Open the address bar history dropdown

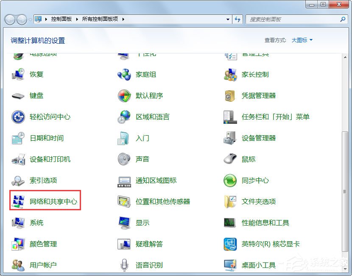[x=228, y=19]
